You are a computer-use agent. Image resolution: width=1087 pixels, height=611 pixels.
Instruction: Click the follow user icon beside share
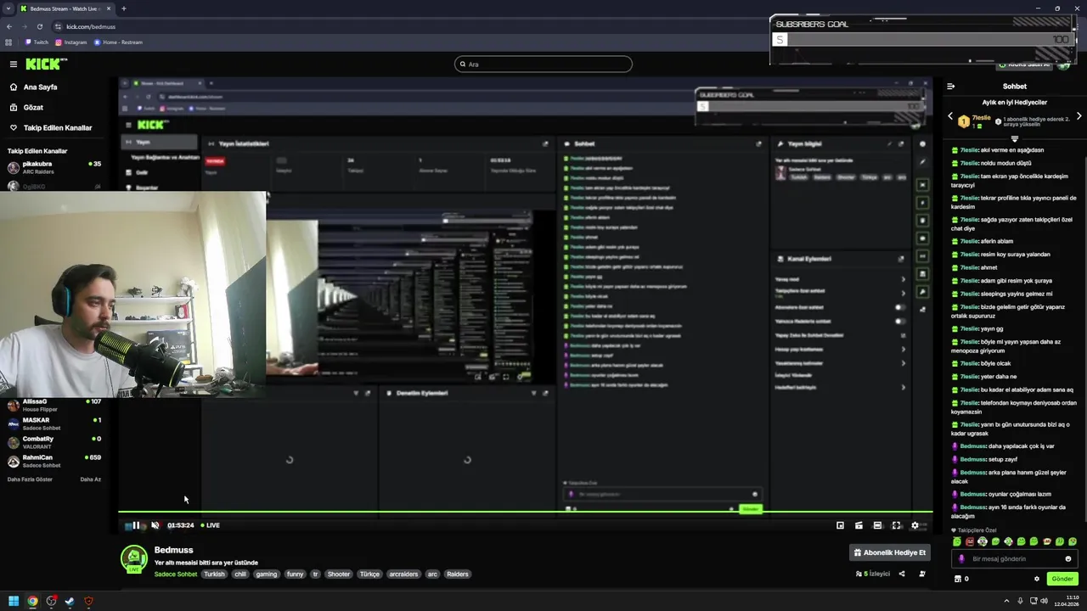(x=922, y=574)
